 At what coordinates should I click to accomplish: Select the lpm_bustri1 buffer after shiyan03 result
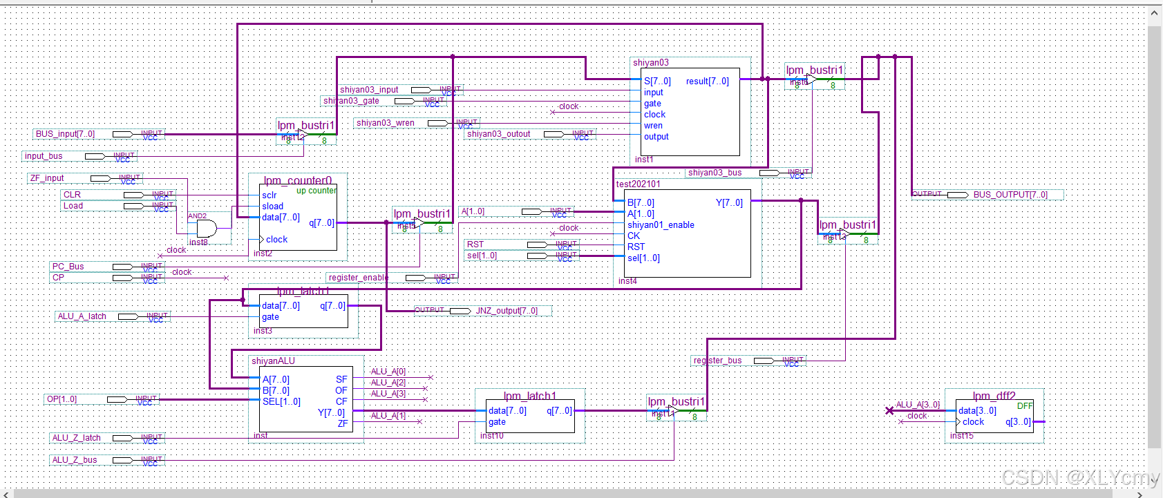click(x=811, y=79)
